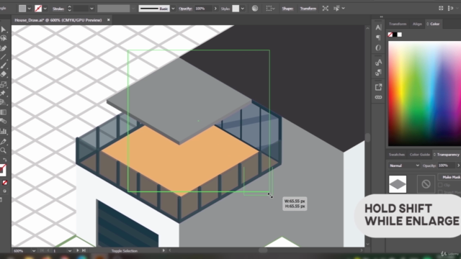Open the zoom level 600% dropdown
This screenshot has height=259, width=461.
34,251
